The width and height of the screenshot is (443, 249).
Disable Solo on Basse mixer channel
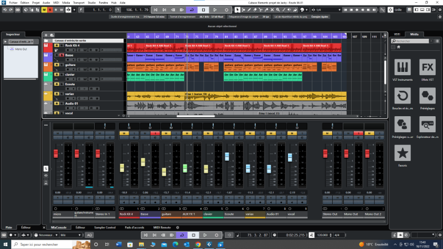[155, 133]
